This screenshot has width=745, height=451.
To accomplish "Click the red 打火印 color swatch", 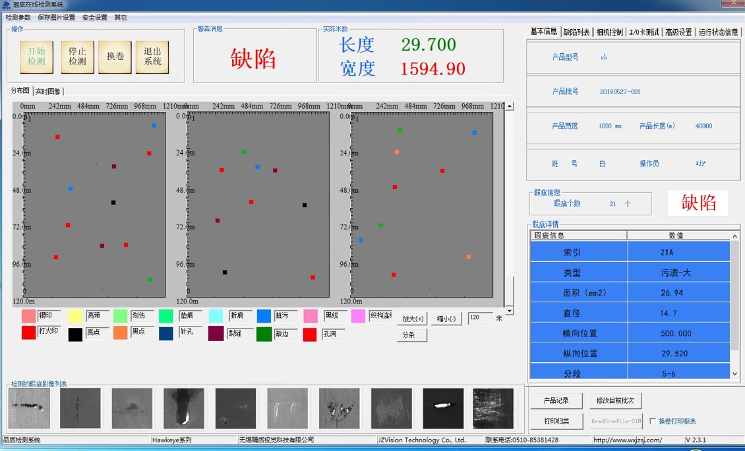I will pos(28,333).
